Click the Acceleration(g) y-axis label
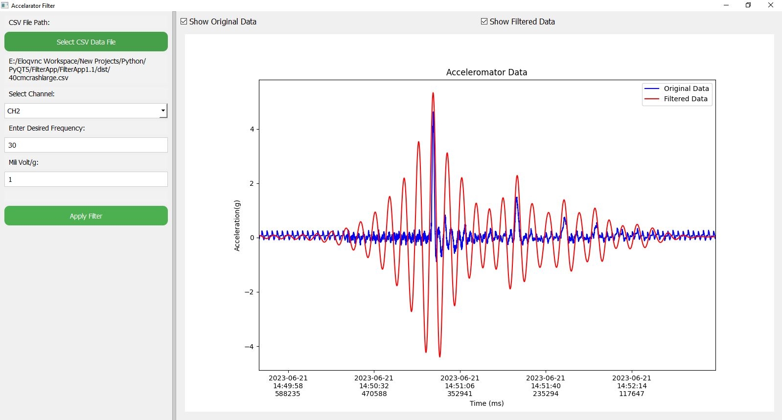This screenshot has height=420, width=782. pos(237,225)
